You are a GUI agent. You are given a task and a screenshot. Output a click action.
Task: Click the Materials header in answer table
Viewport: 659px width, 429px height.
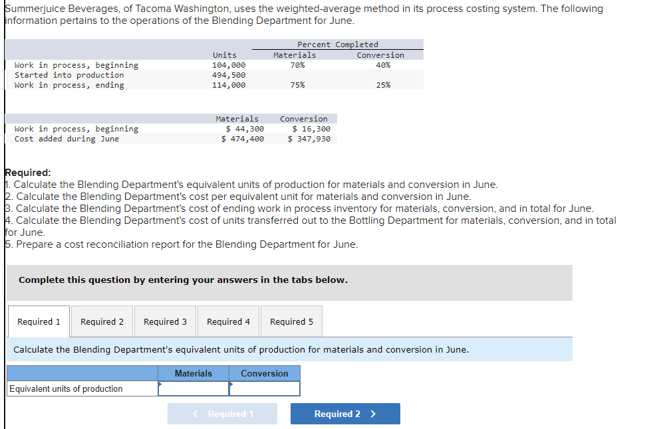click(194, 373)
